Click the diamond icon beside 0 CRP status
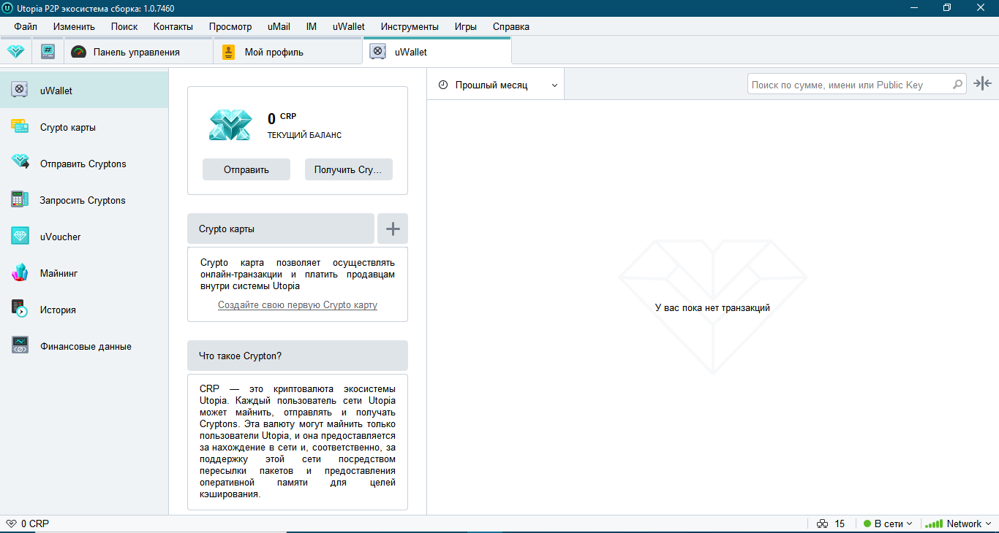 tap(11, 524)
